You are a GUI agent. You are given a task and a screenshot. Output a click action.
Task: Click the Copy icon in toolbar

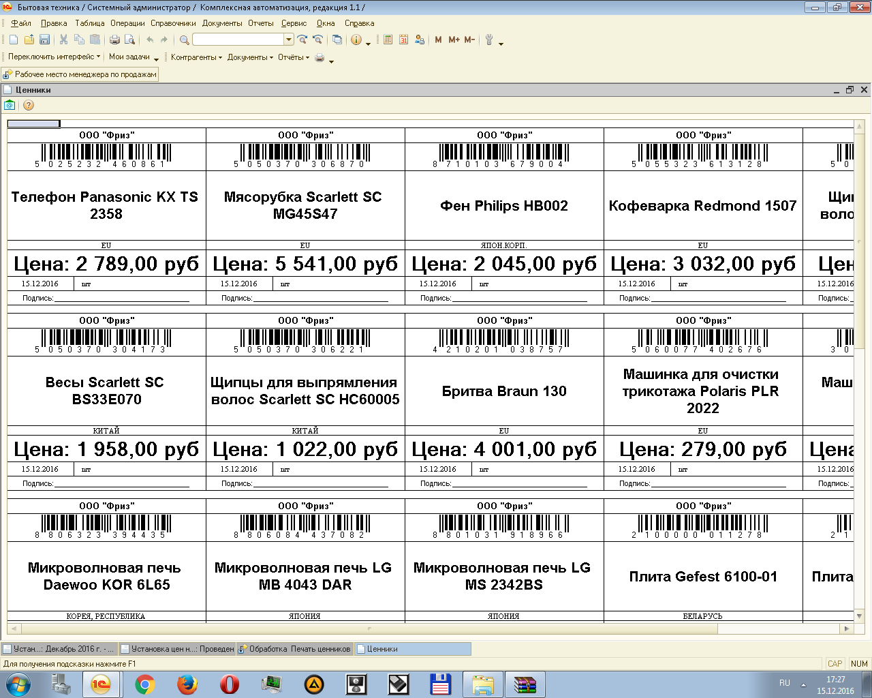coord(80,40)
